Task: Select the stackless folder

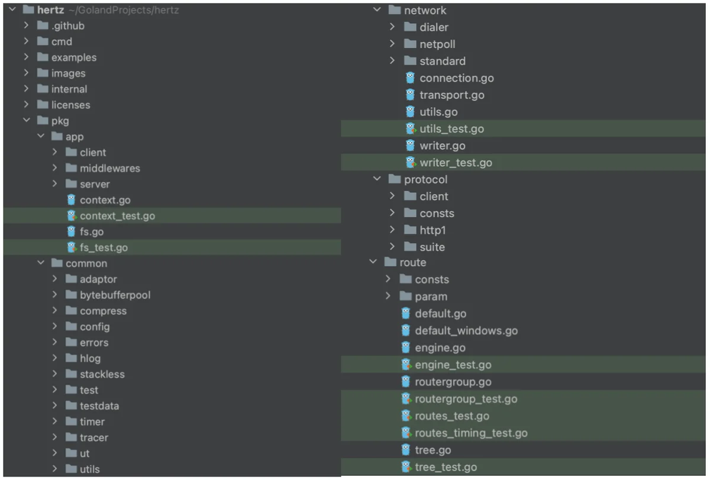Action: [x=102, y=374]
